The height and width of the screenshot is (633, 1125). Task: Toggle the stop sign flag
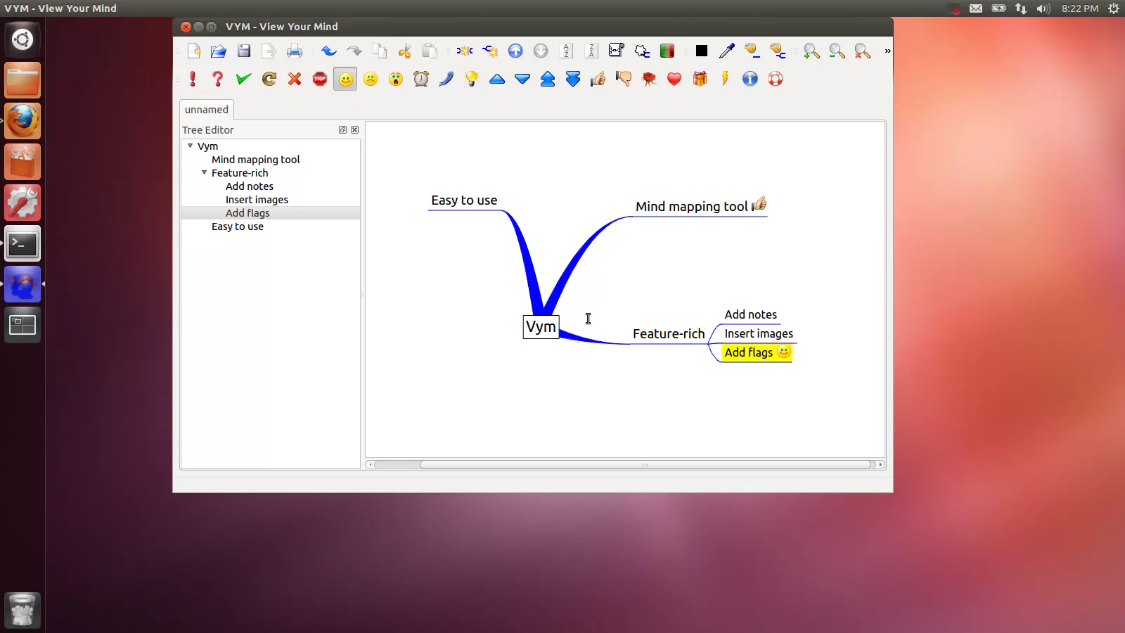coord(320,79)
